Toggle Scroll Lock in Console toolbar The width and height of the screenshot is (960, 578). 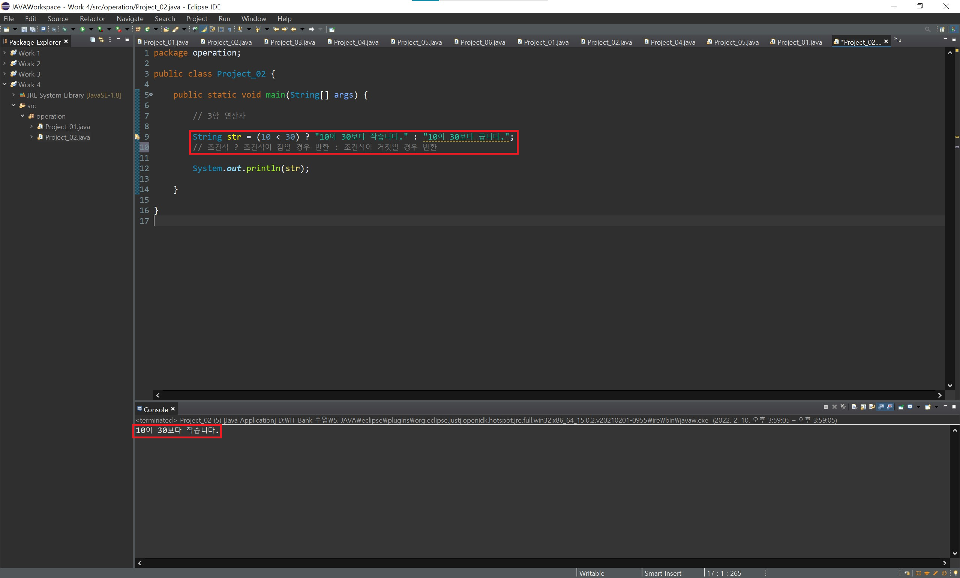[x=863, y=407]
